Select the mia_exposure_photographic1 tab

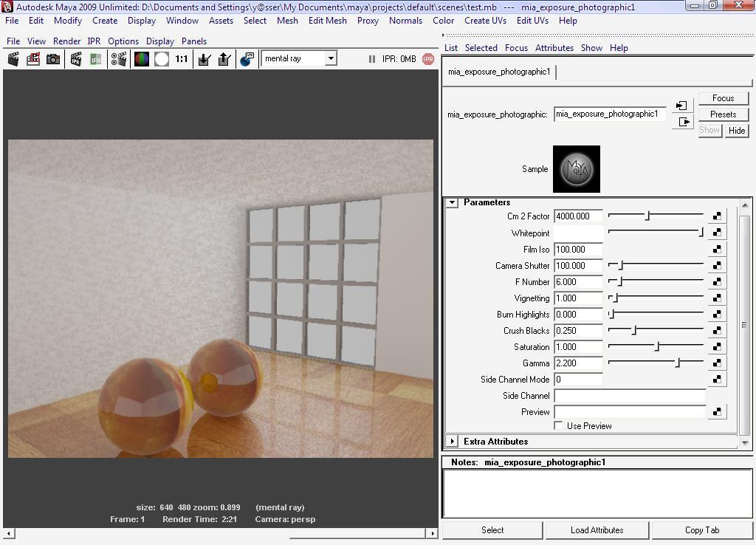point(499,72)
